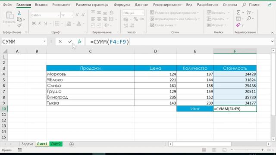Open the Файл menu
This screenshot has height=155, width=276.
(7, 5)
